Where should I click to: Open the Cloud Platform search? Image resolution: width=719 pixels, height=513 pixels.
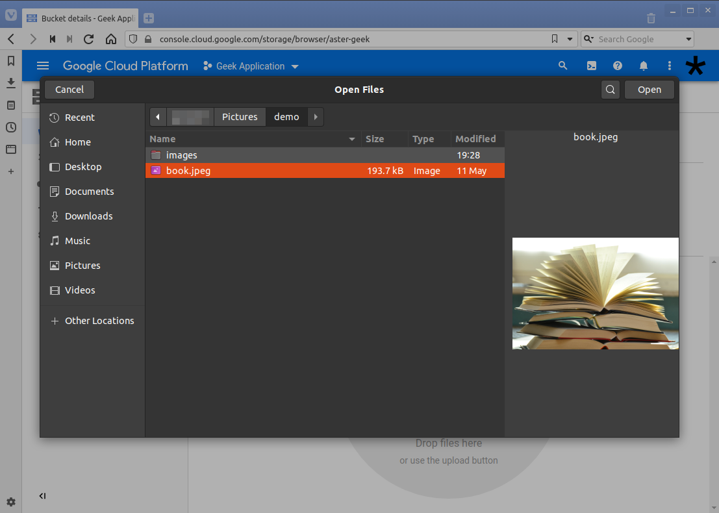point(562,66)
